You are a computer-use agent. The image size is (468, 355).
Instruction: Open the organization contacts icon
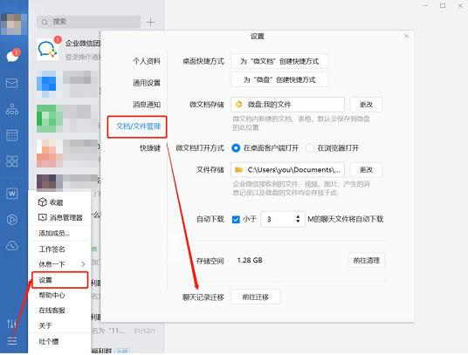[x=12, y=109]
